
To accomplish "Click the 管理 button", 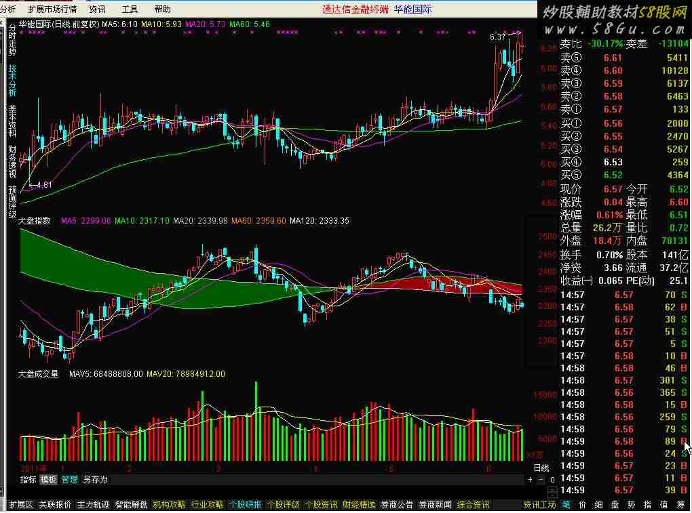I will (69, 480).
